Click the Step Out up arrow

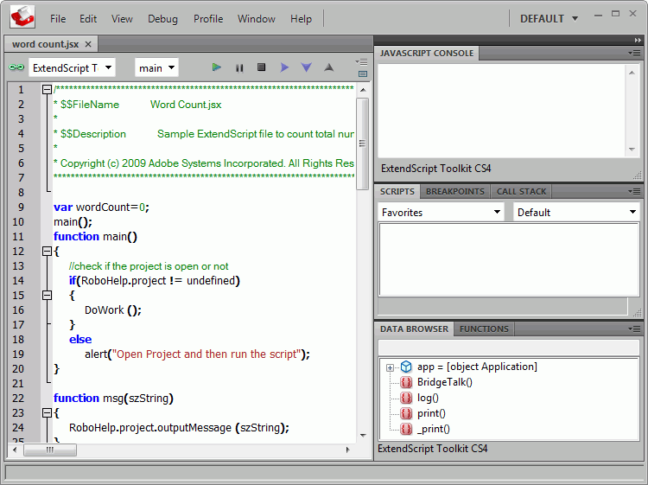pyautogui.click(x=328, y=67)
